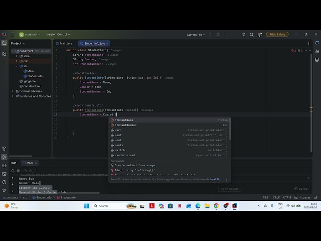
Task: Open Search Everywhere magnifier
Action: tap(252, 35)
